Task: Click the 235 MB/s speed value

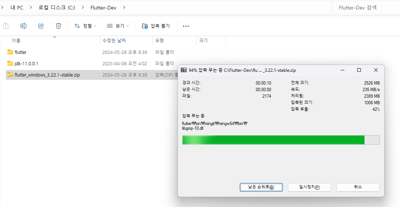Action: pyautogui.click(x=371, y=90)
